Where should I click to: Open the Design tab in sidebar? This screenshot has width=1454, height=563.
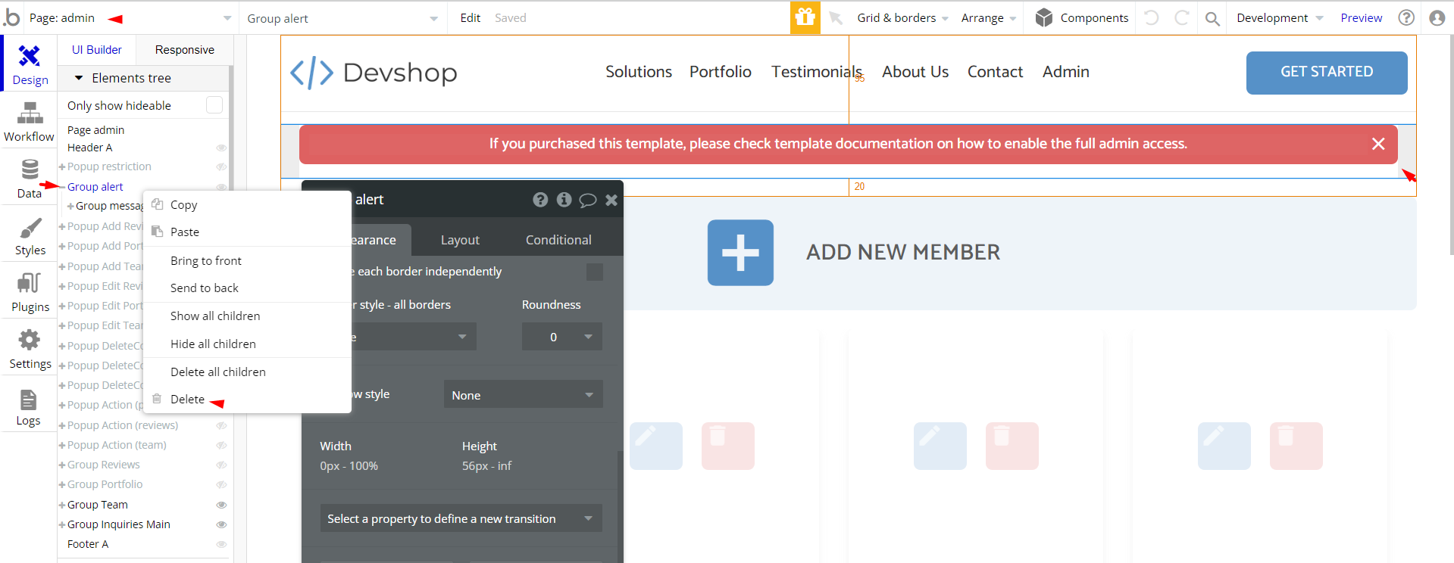(x=30, y=64)
